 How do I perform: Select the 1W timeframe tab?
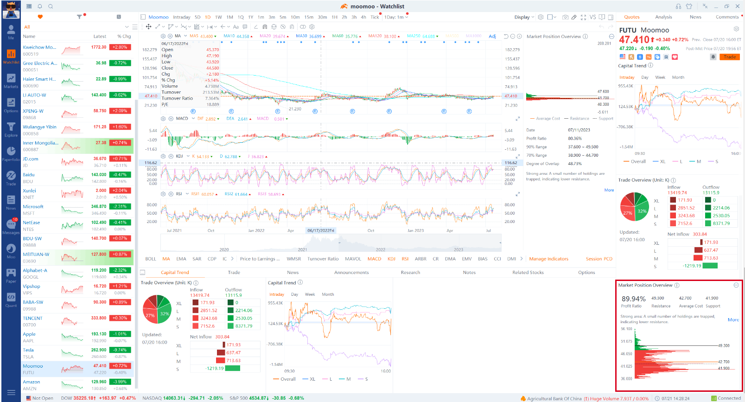click(218, 17)
